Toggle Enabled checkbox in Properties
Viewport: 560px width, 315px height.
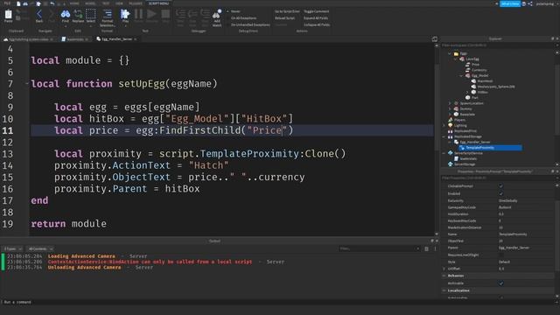500,193
